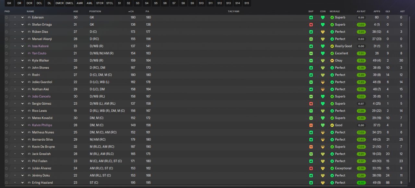Select the S1 substitute slot button

click(x=120, y=3)
